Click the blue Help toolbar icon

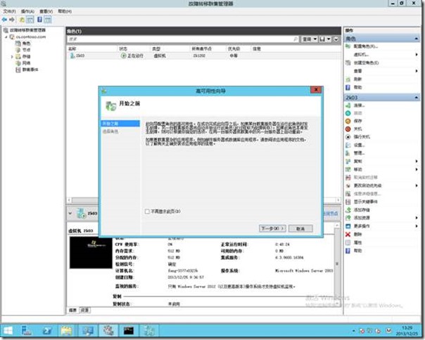39,20
